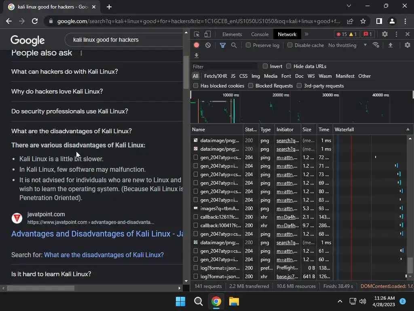Open network conditions wifi icon
414x311 pixels.
[376, 45]
